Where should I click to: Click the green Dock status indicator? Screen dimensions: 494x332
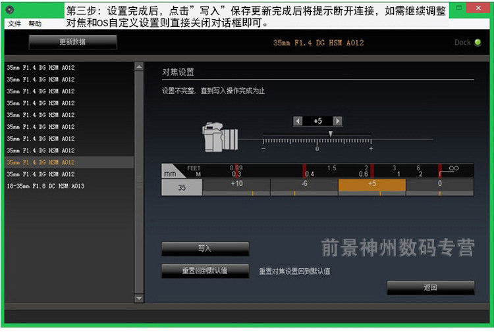478,43
